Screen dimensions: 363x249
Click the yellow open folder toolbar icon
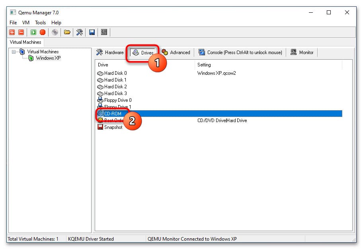click(67, 32)
